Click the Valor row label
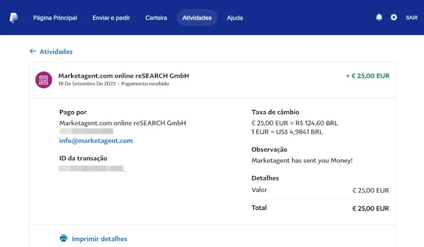The image size is (424, 247). pyautogui.click(x=259, y=190)
